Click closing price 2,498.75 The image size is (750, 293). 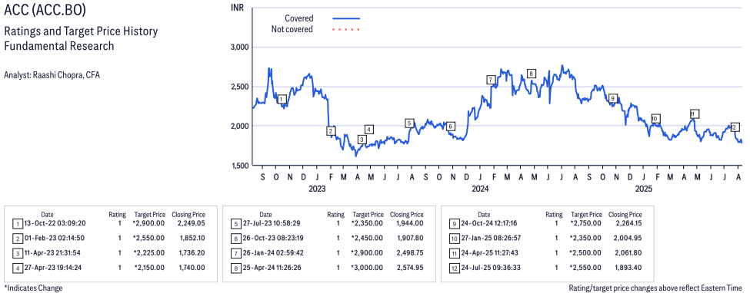pyautogui.click(x=409, y=252)
